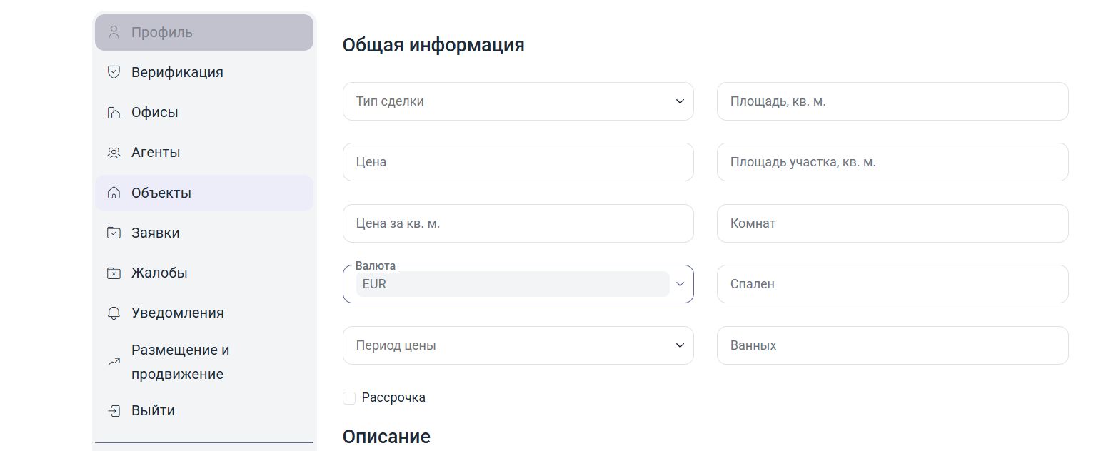Click the Верификация shield icon

[x=114, y=72]
